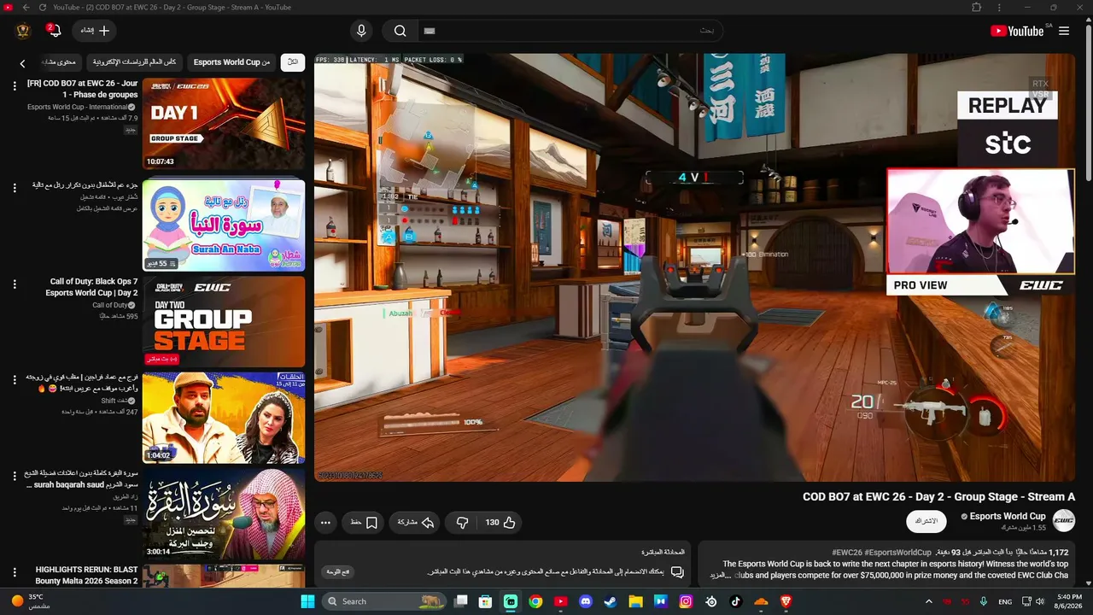Click 'Esports World Cup - International' channel name
This screenshot has width=1093, height=615.
[x=78, y=107]
